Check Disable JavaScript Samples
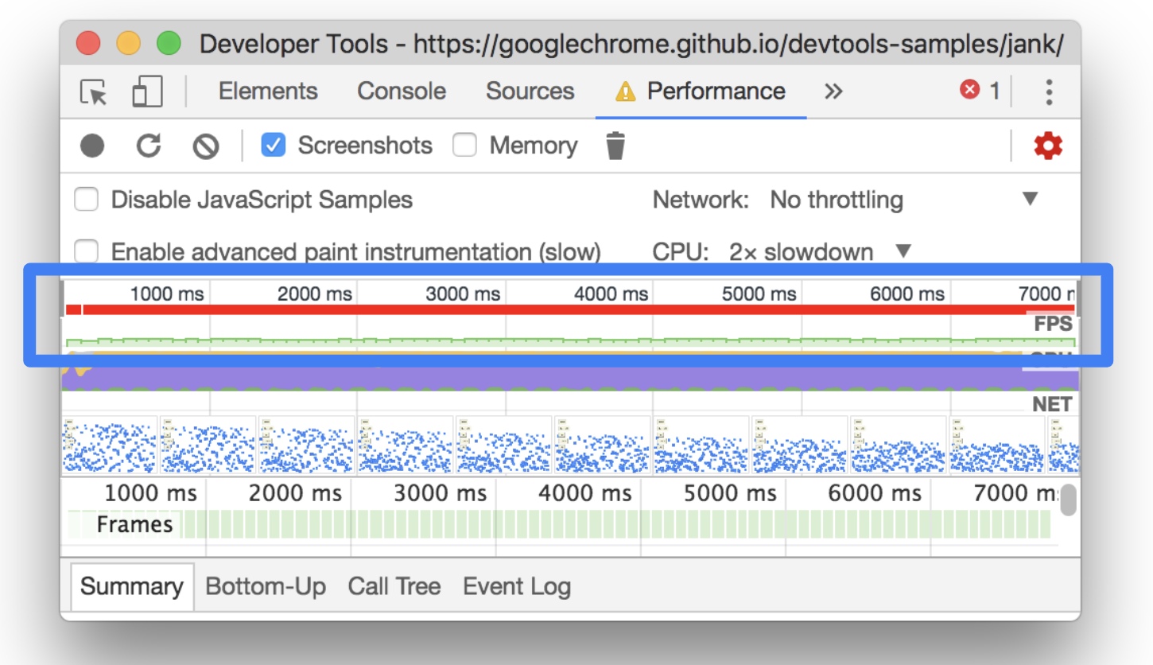Image resolution: width=1153 pixels, height=665 pixels. [x=86, y=199]
